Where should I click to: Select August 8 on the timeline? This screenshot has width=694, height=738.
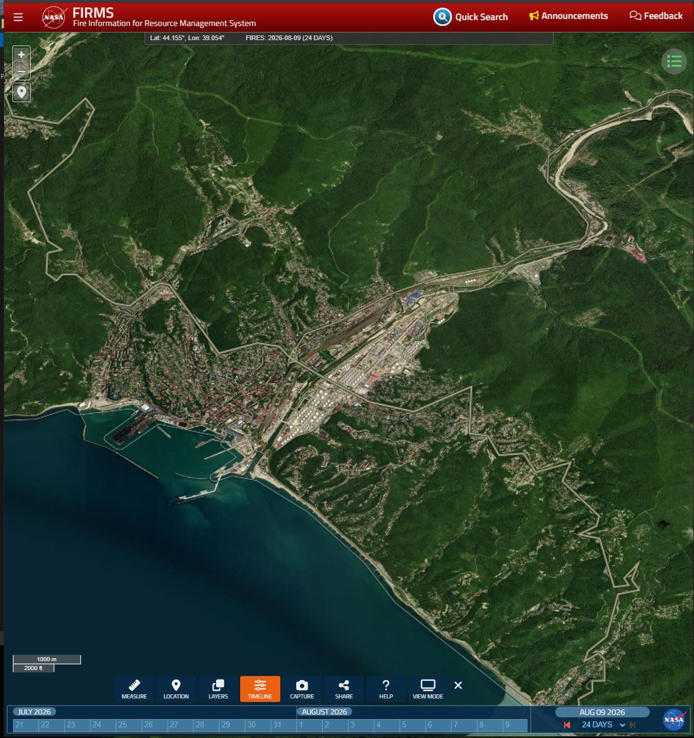(x=490, y=725)
